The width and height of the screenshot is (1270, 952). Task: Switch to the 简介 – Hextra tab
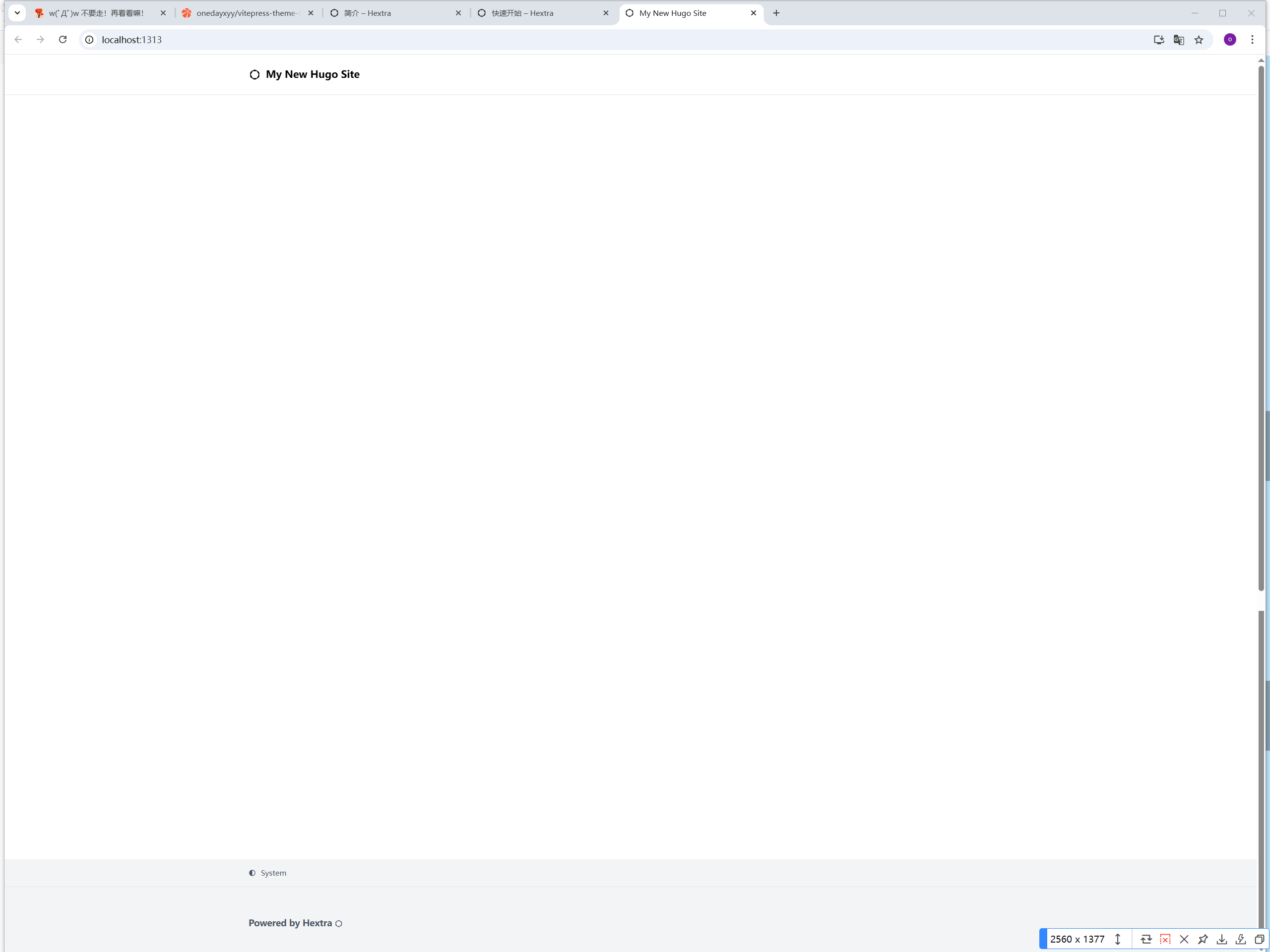point(368,12)
